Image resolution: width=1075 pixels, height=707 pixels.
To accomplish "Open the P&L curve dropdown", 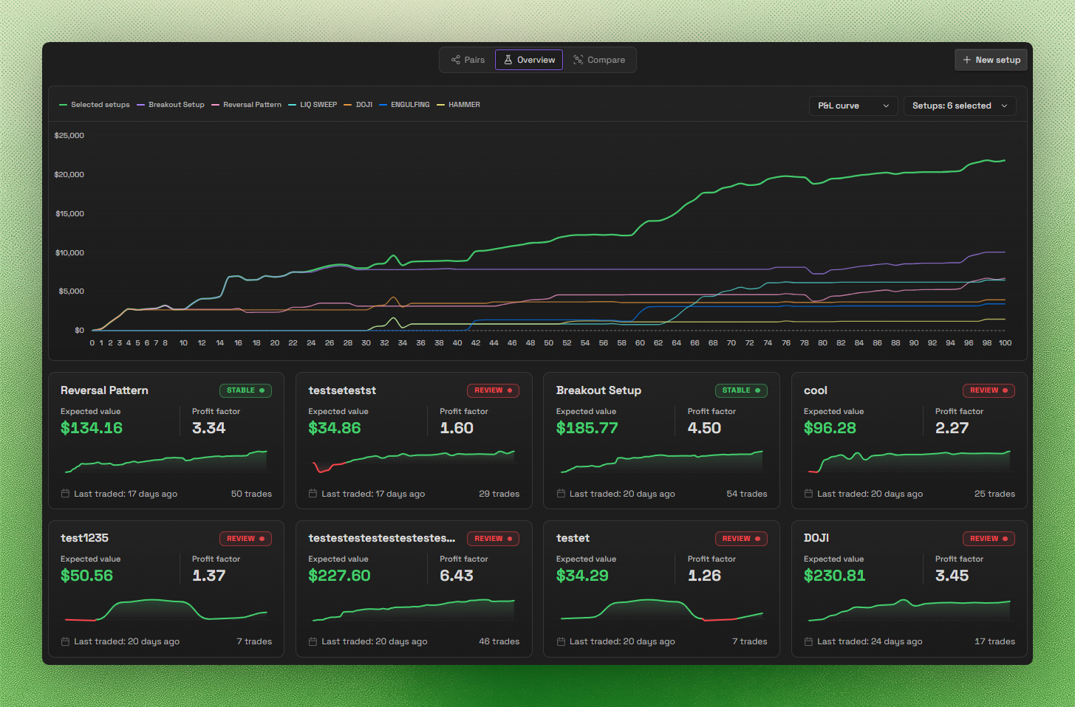I will click(853, 106).
